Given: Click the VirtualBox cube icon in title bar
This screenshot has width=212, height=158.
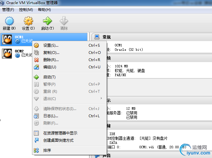Looking at the screenshot, I should 2,3.
